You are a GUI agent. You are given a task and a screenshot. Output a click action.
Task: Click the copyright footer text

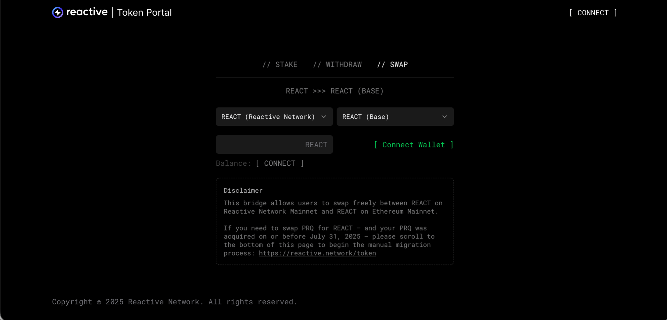(x=174, y=302)
